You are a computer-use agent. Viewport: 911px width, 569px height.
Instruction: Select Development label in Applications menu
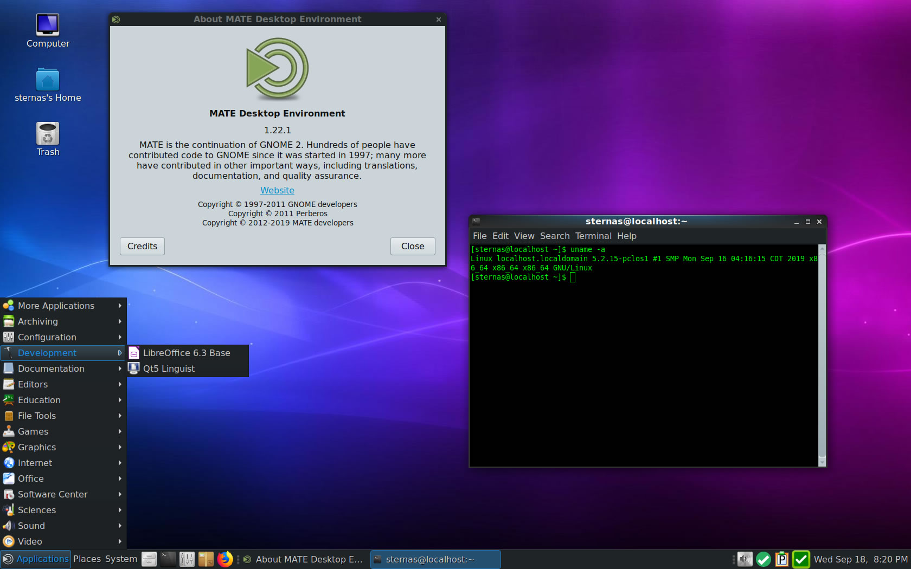tap(47, 353)
